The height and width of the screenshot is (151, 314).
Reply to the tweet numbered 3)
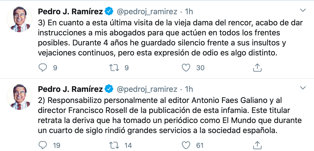point(43,68)
